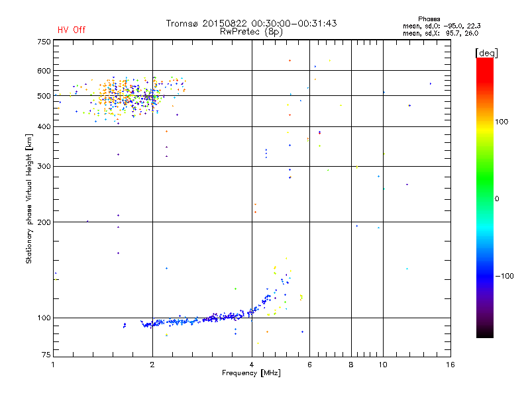Click the x-axis tick label '6'
Image resolution: width=530 pixels, height=397 pixels.
coord(309,365)
